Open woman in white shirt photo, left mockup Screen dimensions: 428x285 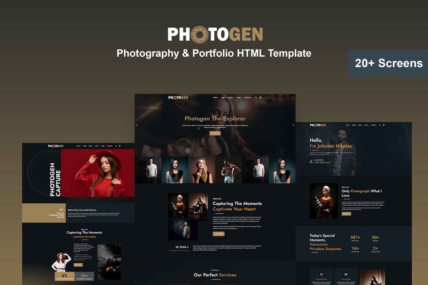tap(62, 262)
